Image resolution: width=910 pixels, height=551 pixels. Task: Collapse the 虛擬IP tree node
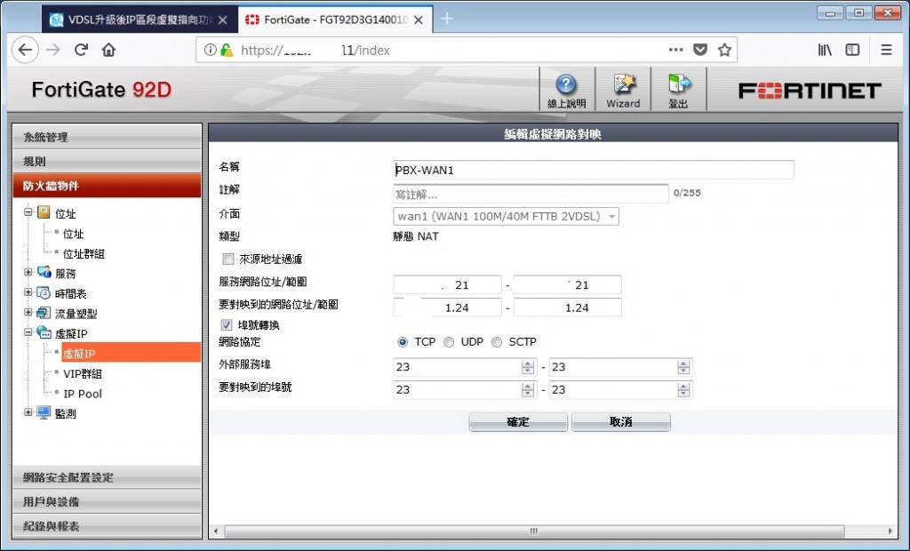(x=28, y=332)
